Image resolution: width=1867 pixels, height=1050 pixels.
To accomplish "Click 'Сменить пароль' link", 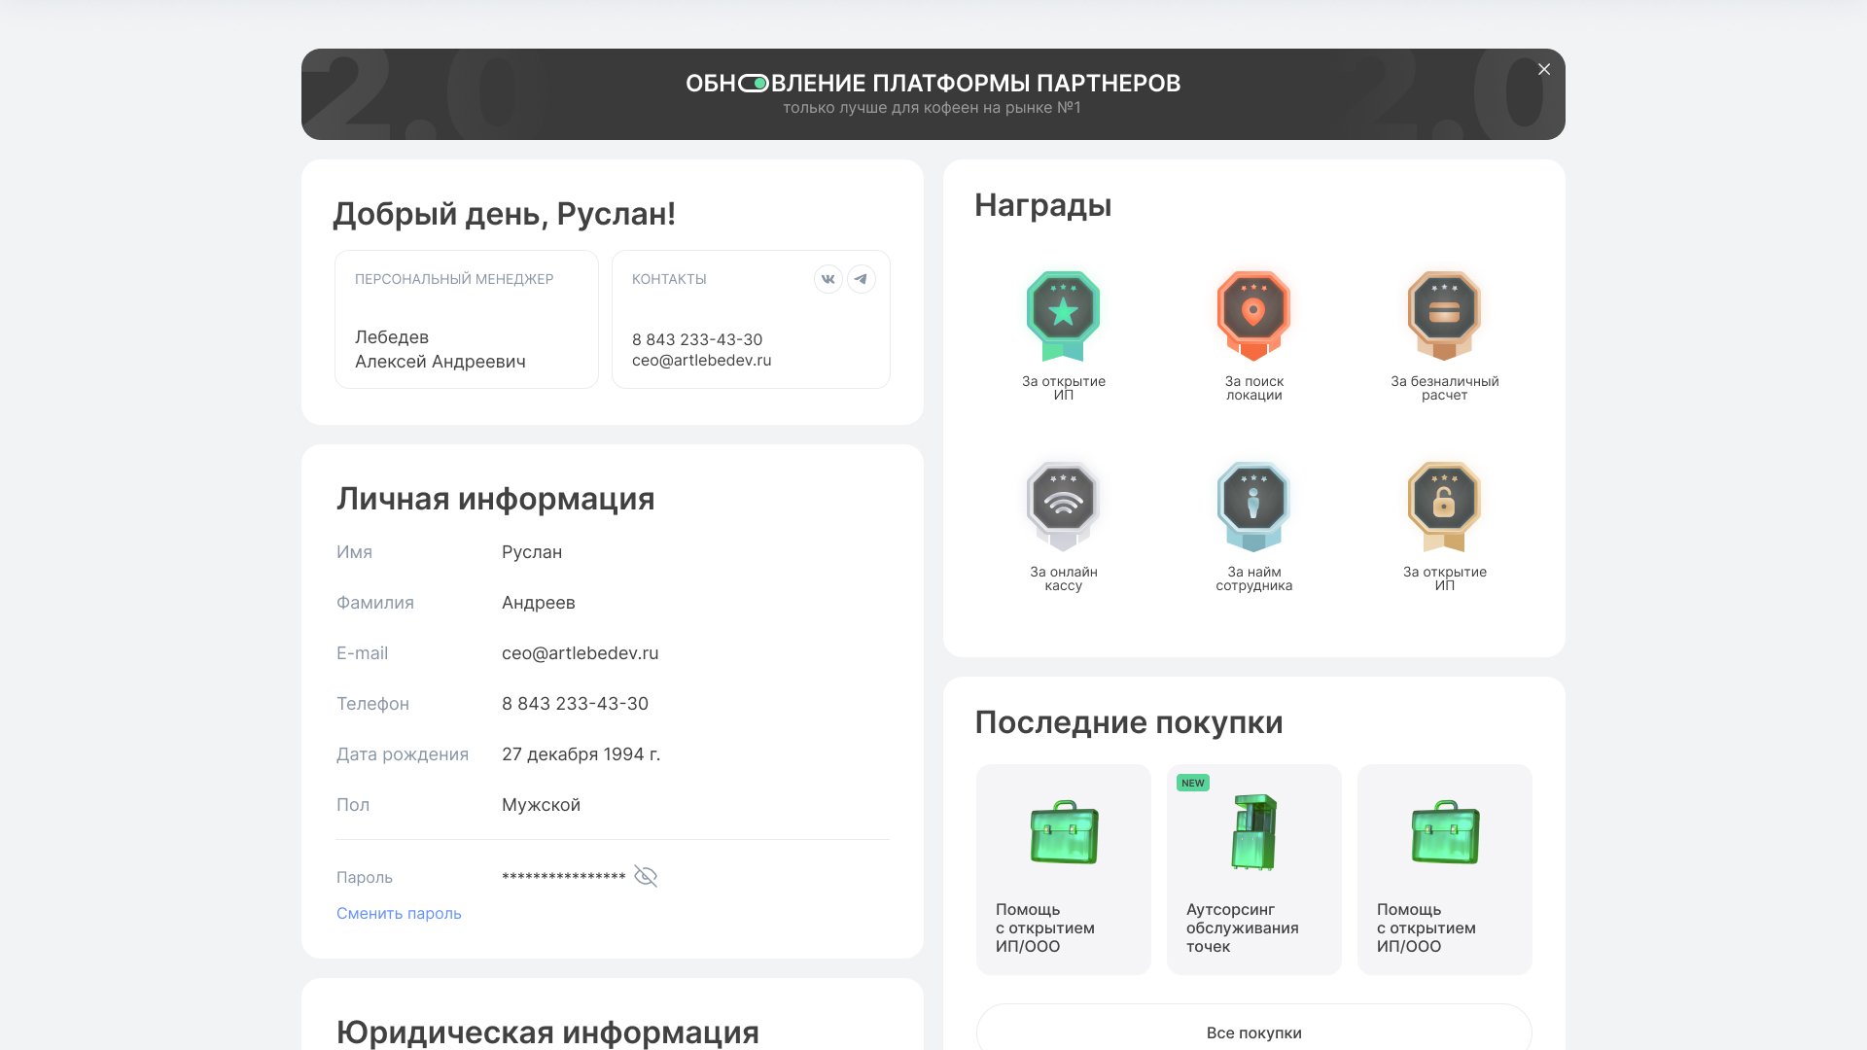I will pyautogui.click(x=399, y=913).
